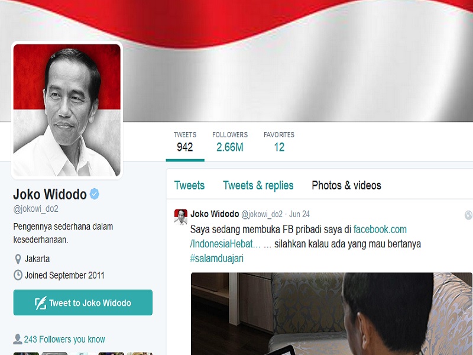The image size is (473, 355).
Task: Select the Tweets timeline tab
Action: point(189,185)
